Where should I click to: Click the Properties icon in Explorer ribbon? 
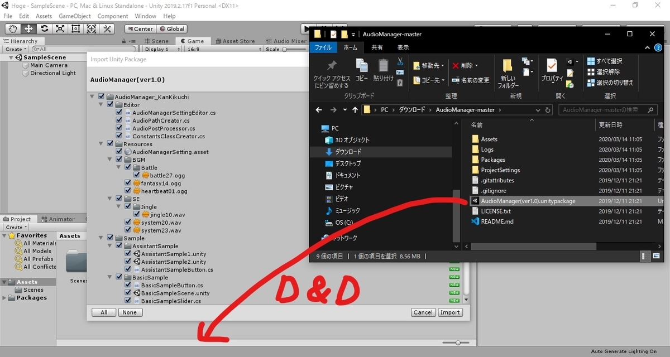coord(552,66)
